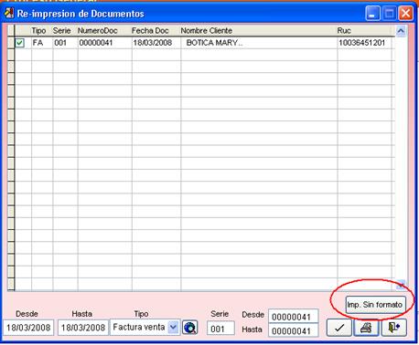The image size is (419, 345).
Task: Click the Serie field showing 001
Action: pyautogui.click(x=220, y=329)
